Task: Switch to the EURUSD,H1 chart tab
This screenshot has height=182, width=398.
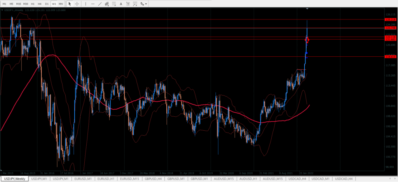Action: pos(106,178)
